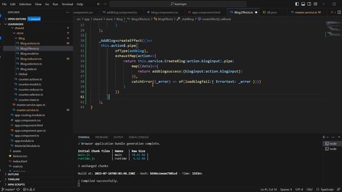342x192 pixels.
Task: Open the Go menu
Action: 47,4
